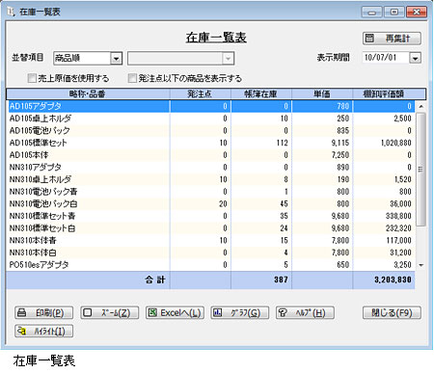
Task: Select the NN310標準セット白 row
Action: pyautogui.click(x=211, y=228)
